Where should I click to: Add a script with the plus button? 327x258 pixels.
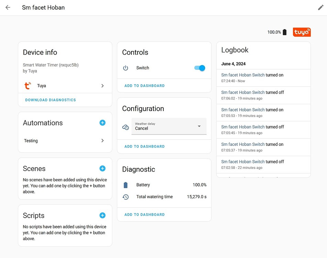tap(102, 215)
